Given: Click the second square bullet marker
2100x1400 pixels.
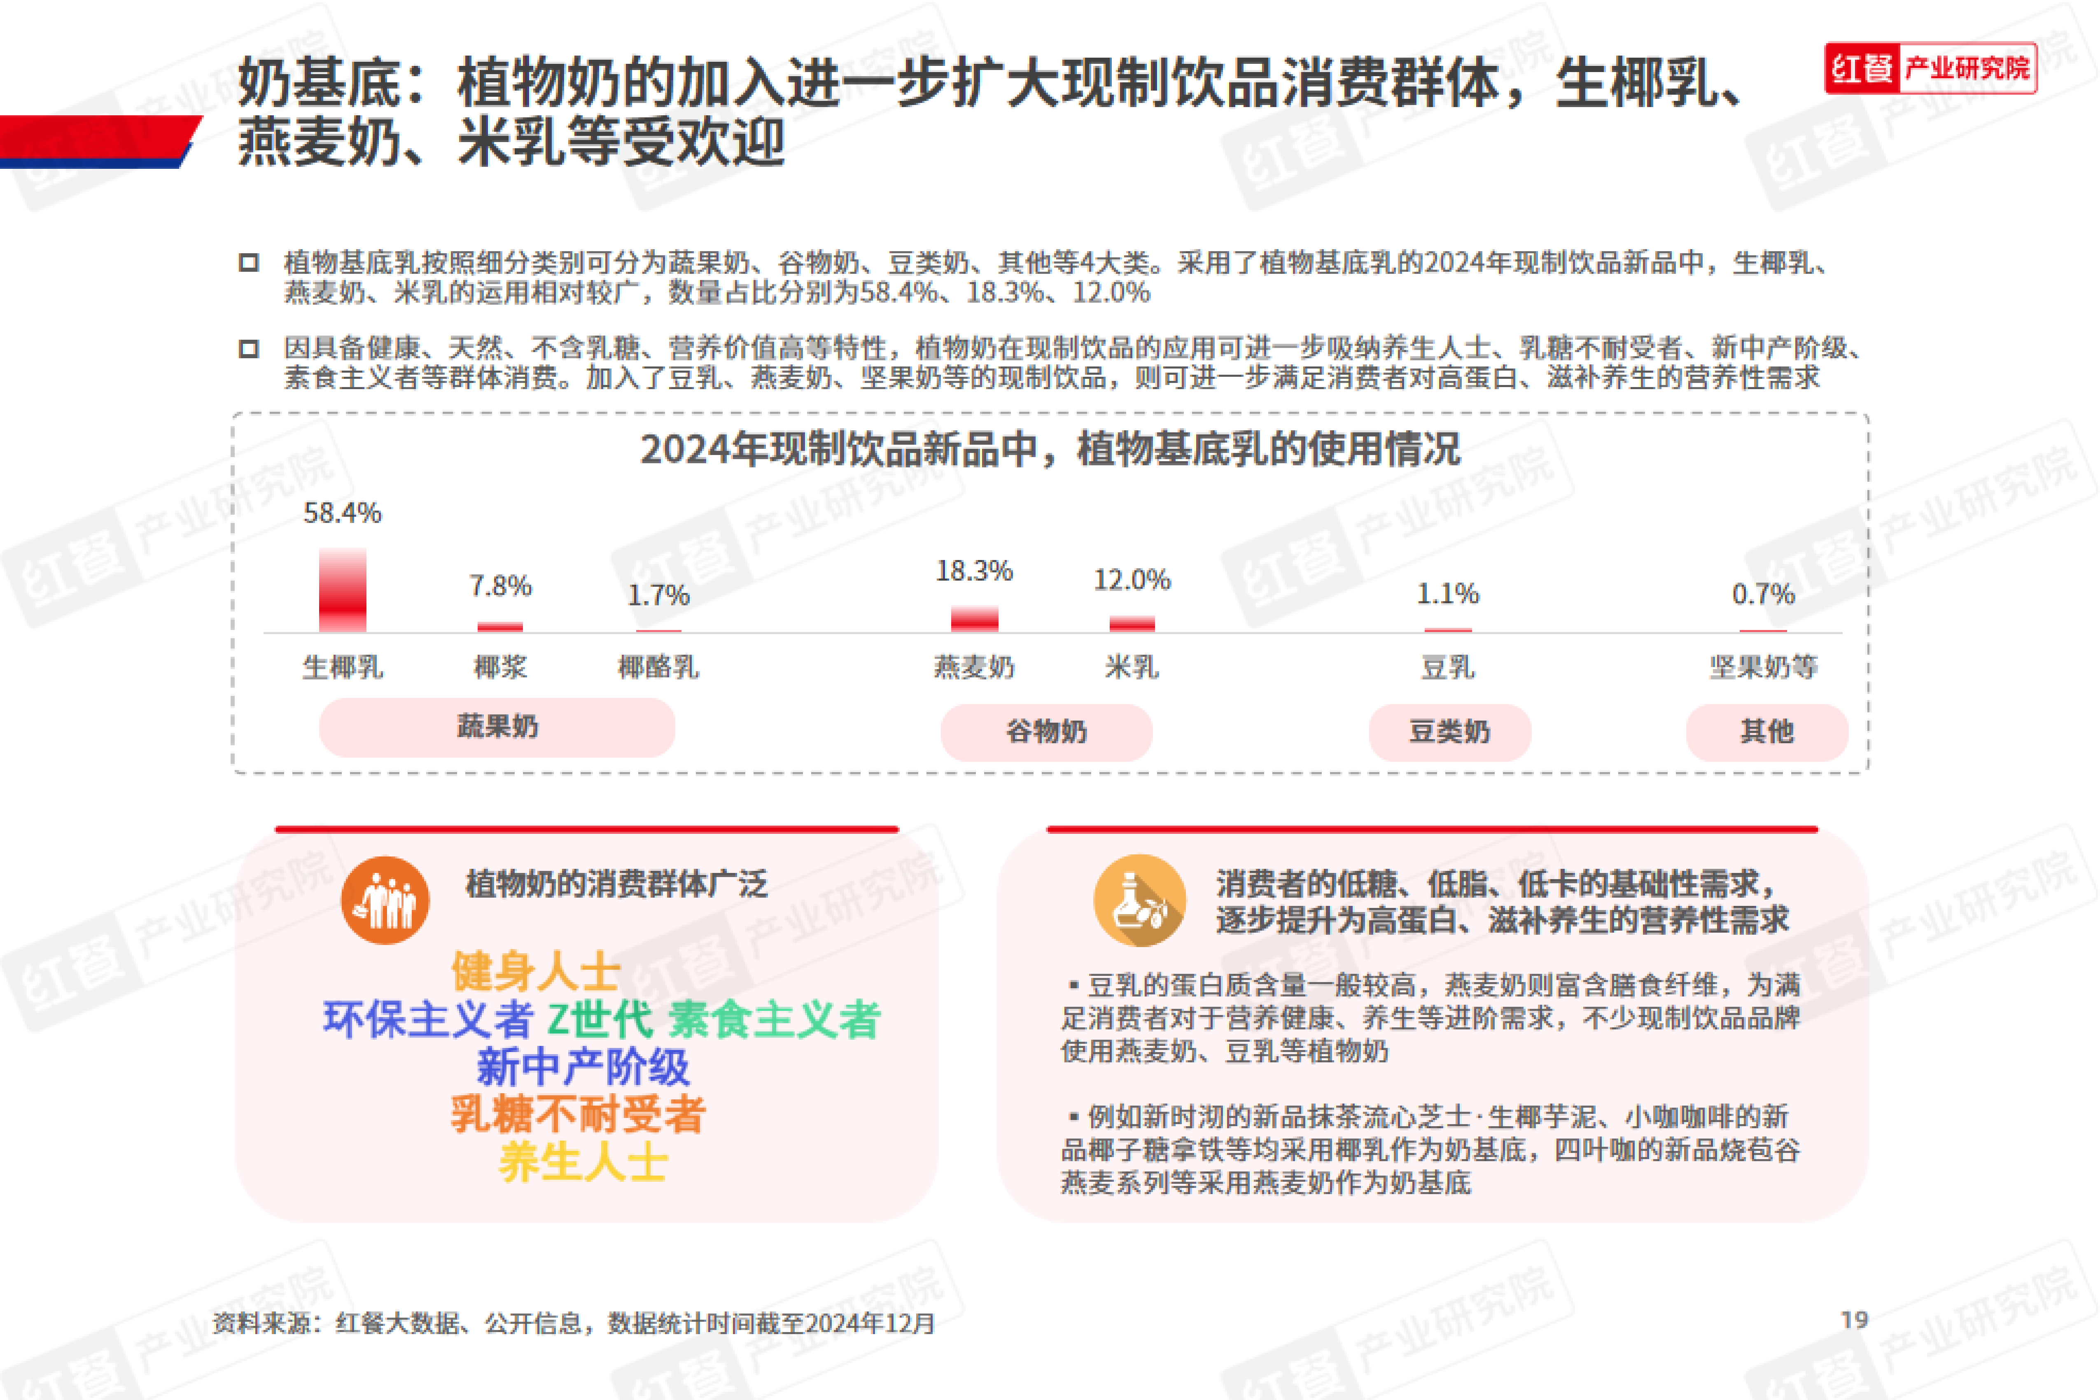Looking at the screenshot, I should click(x=249, y=349).
